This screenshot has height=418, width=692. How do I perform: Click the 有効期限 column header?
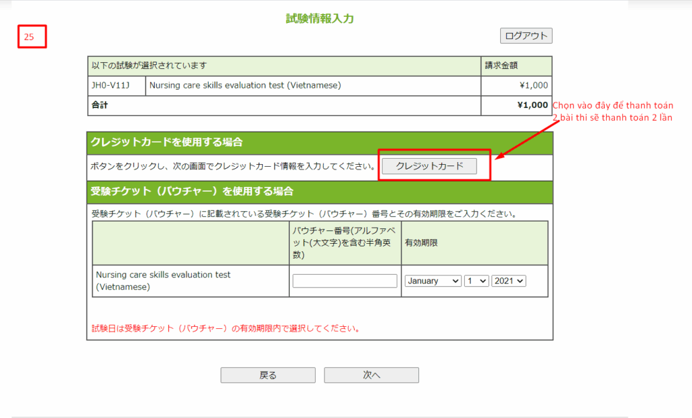tap(421, 243)
